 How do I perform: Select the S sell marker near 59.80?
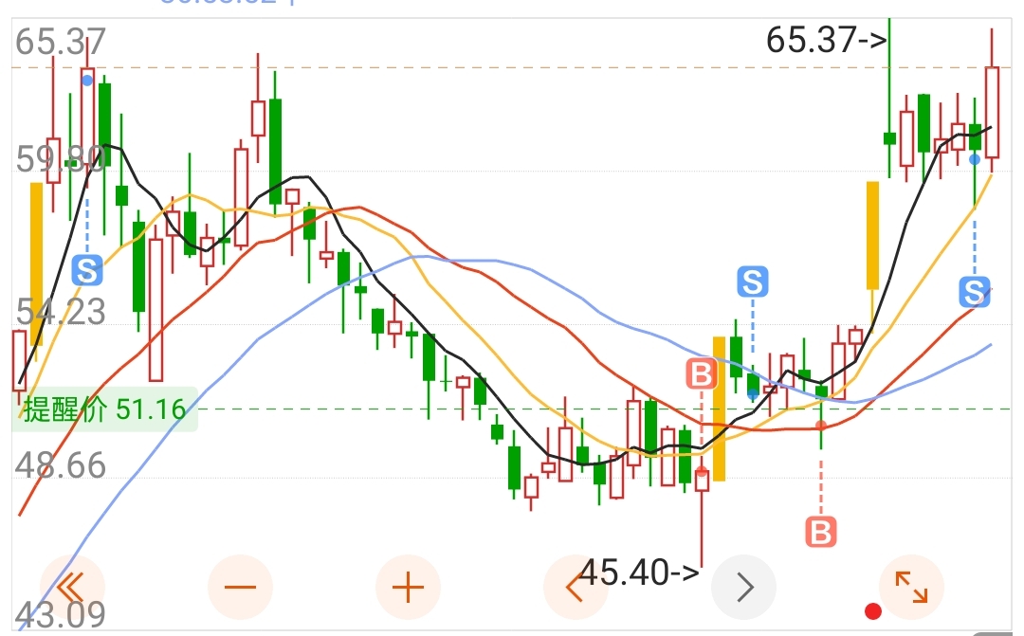(87, 270)
